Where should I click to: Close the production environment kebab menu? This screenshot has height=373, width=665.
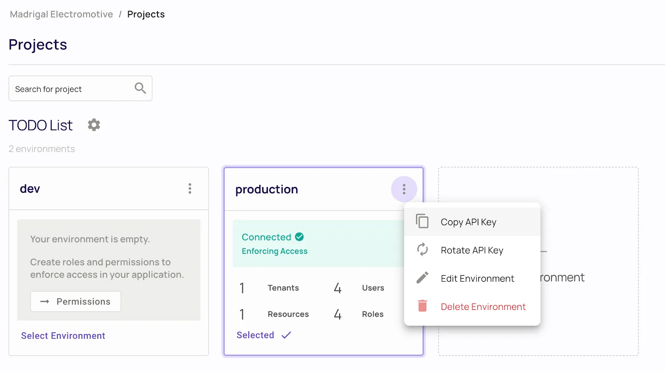404,189
